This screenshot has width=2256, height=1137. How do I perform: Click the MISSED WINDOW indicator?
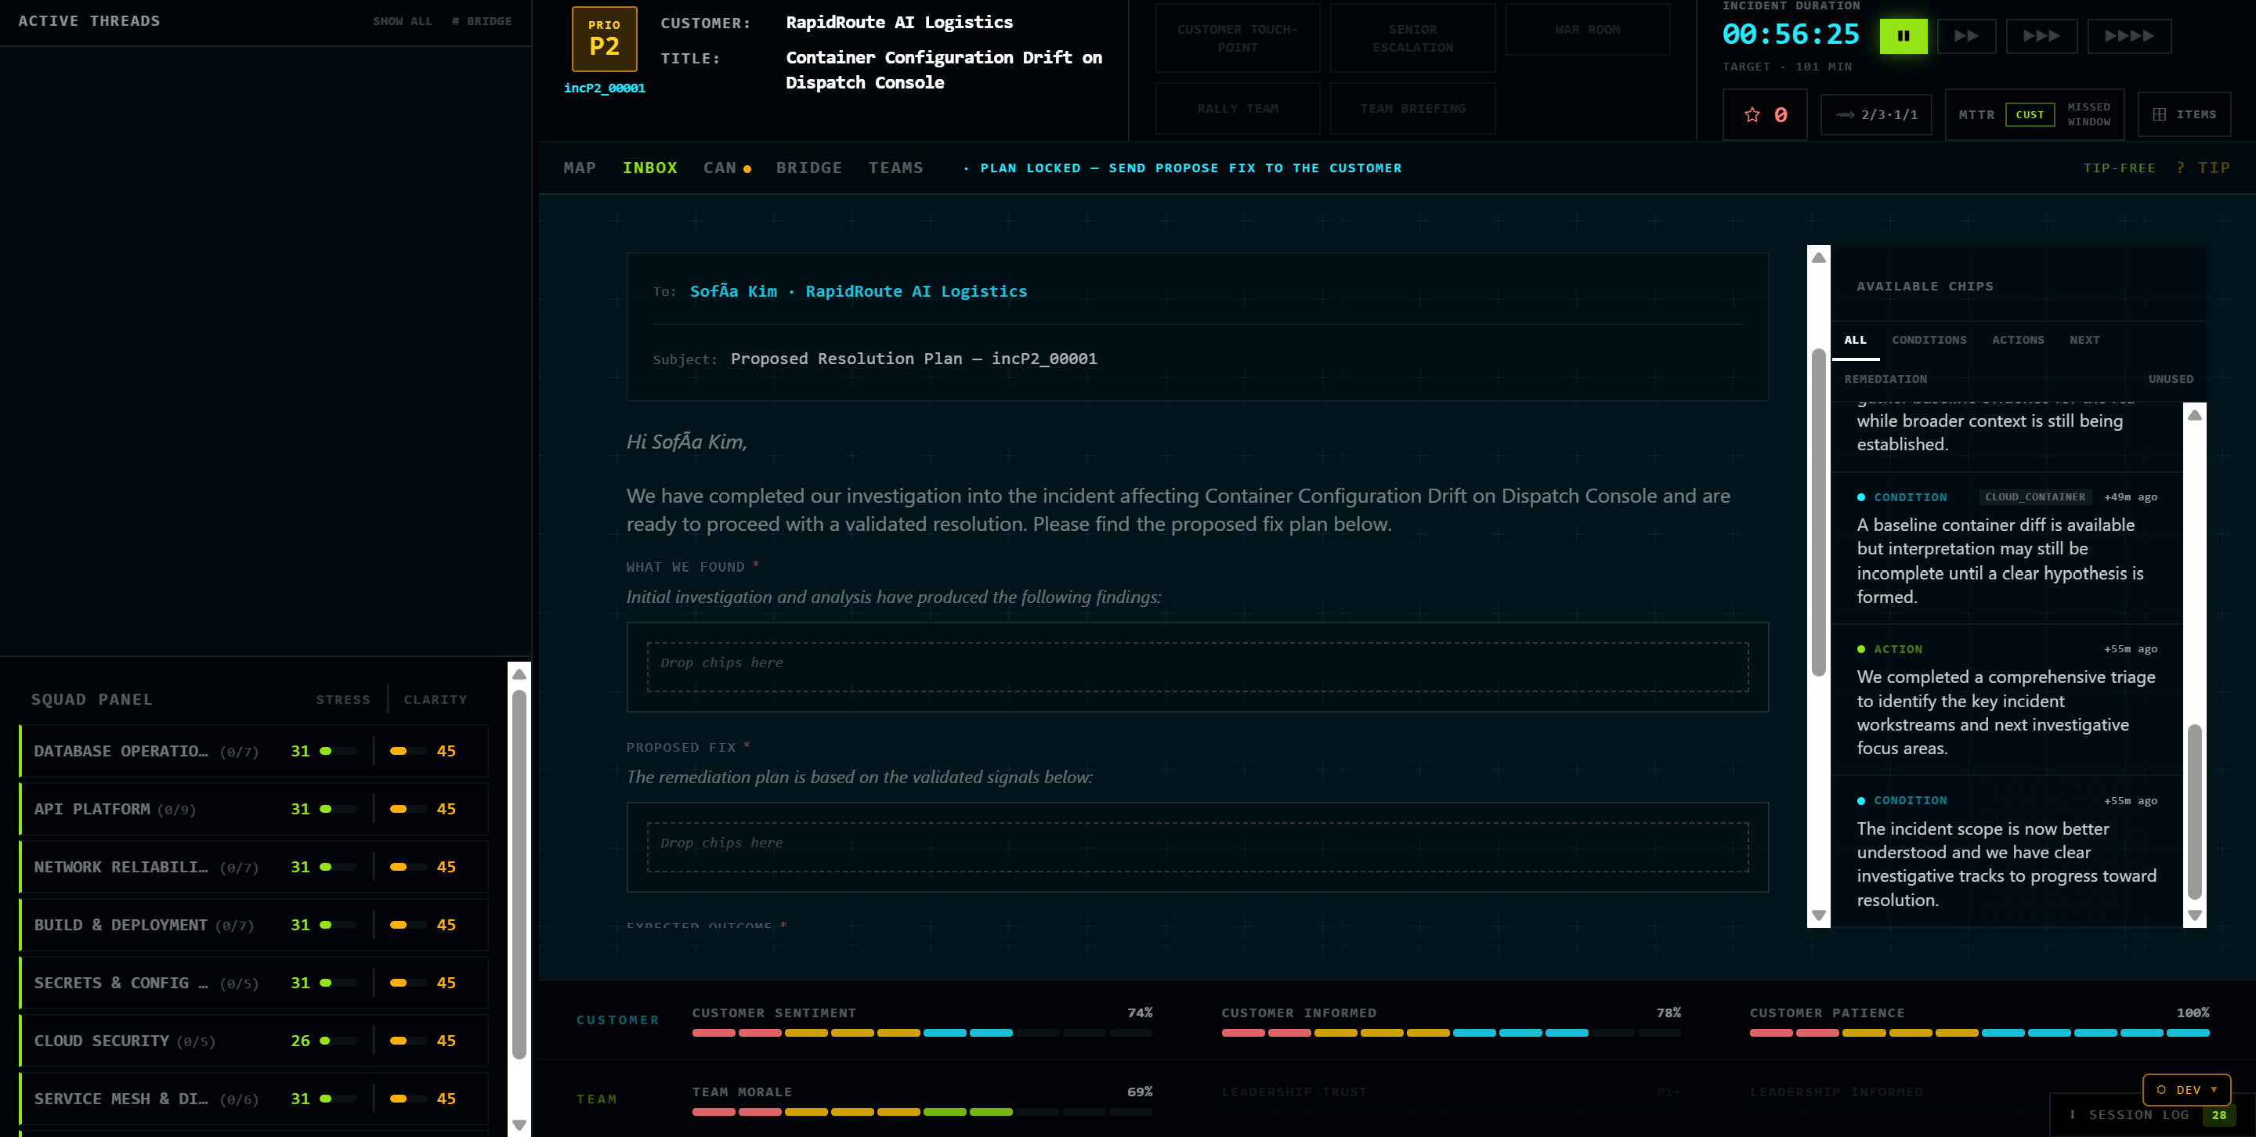coord(2088,114)
